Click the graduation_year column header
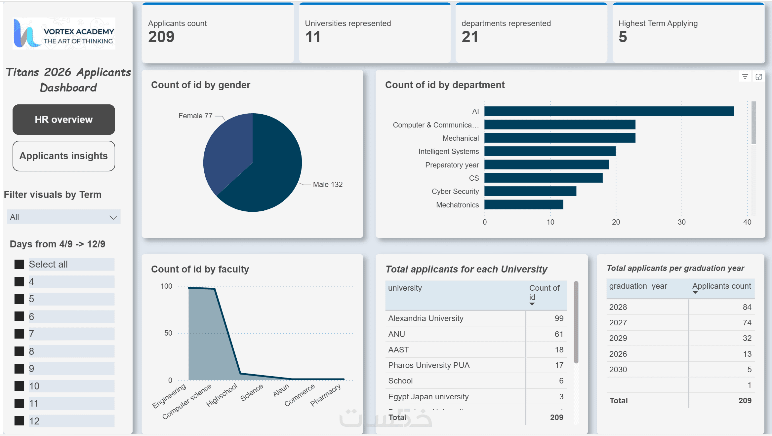This screenshot has width=772, height=436. coord(638,286)
